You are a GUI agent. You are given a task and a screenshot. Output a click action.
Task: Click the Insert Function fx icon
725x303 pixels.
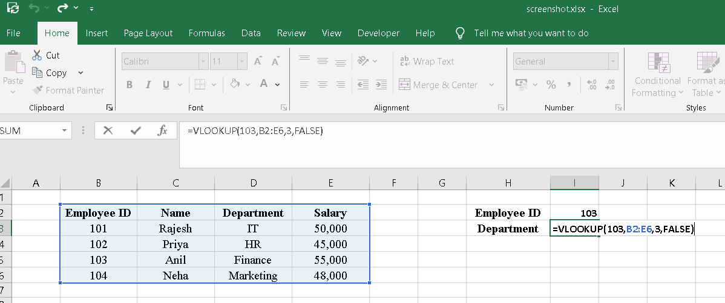162,130
